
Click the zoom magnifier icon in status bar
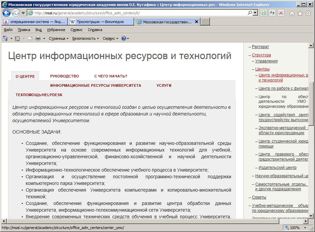287,228
